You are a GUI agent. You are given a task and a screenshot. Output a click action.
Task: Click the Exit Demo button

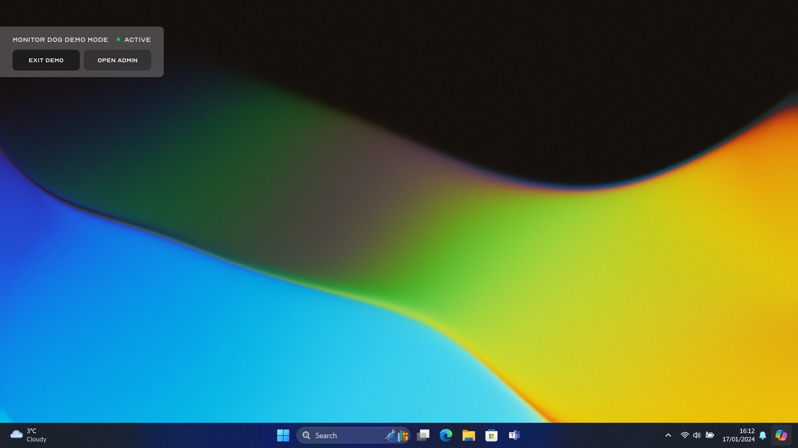(x=46, y=60)
